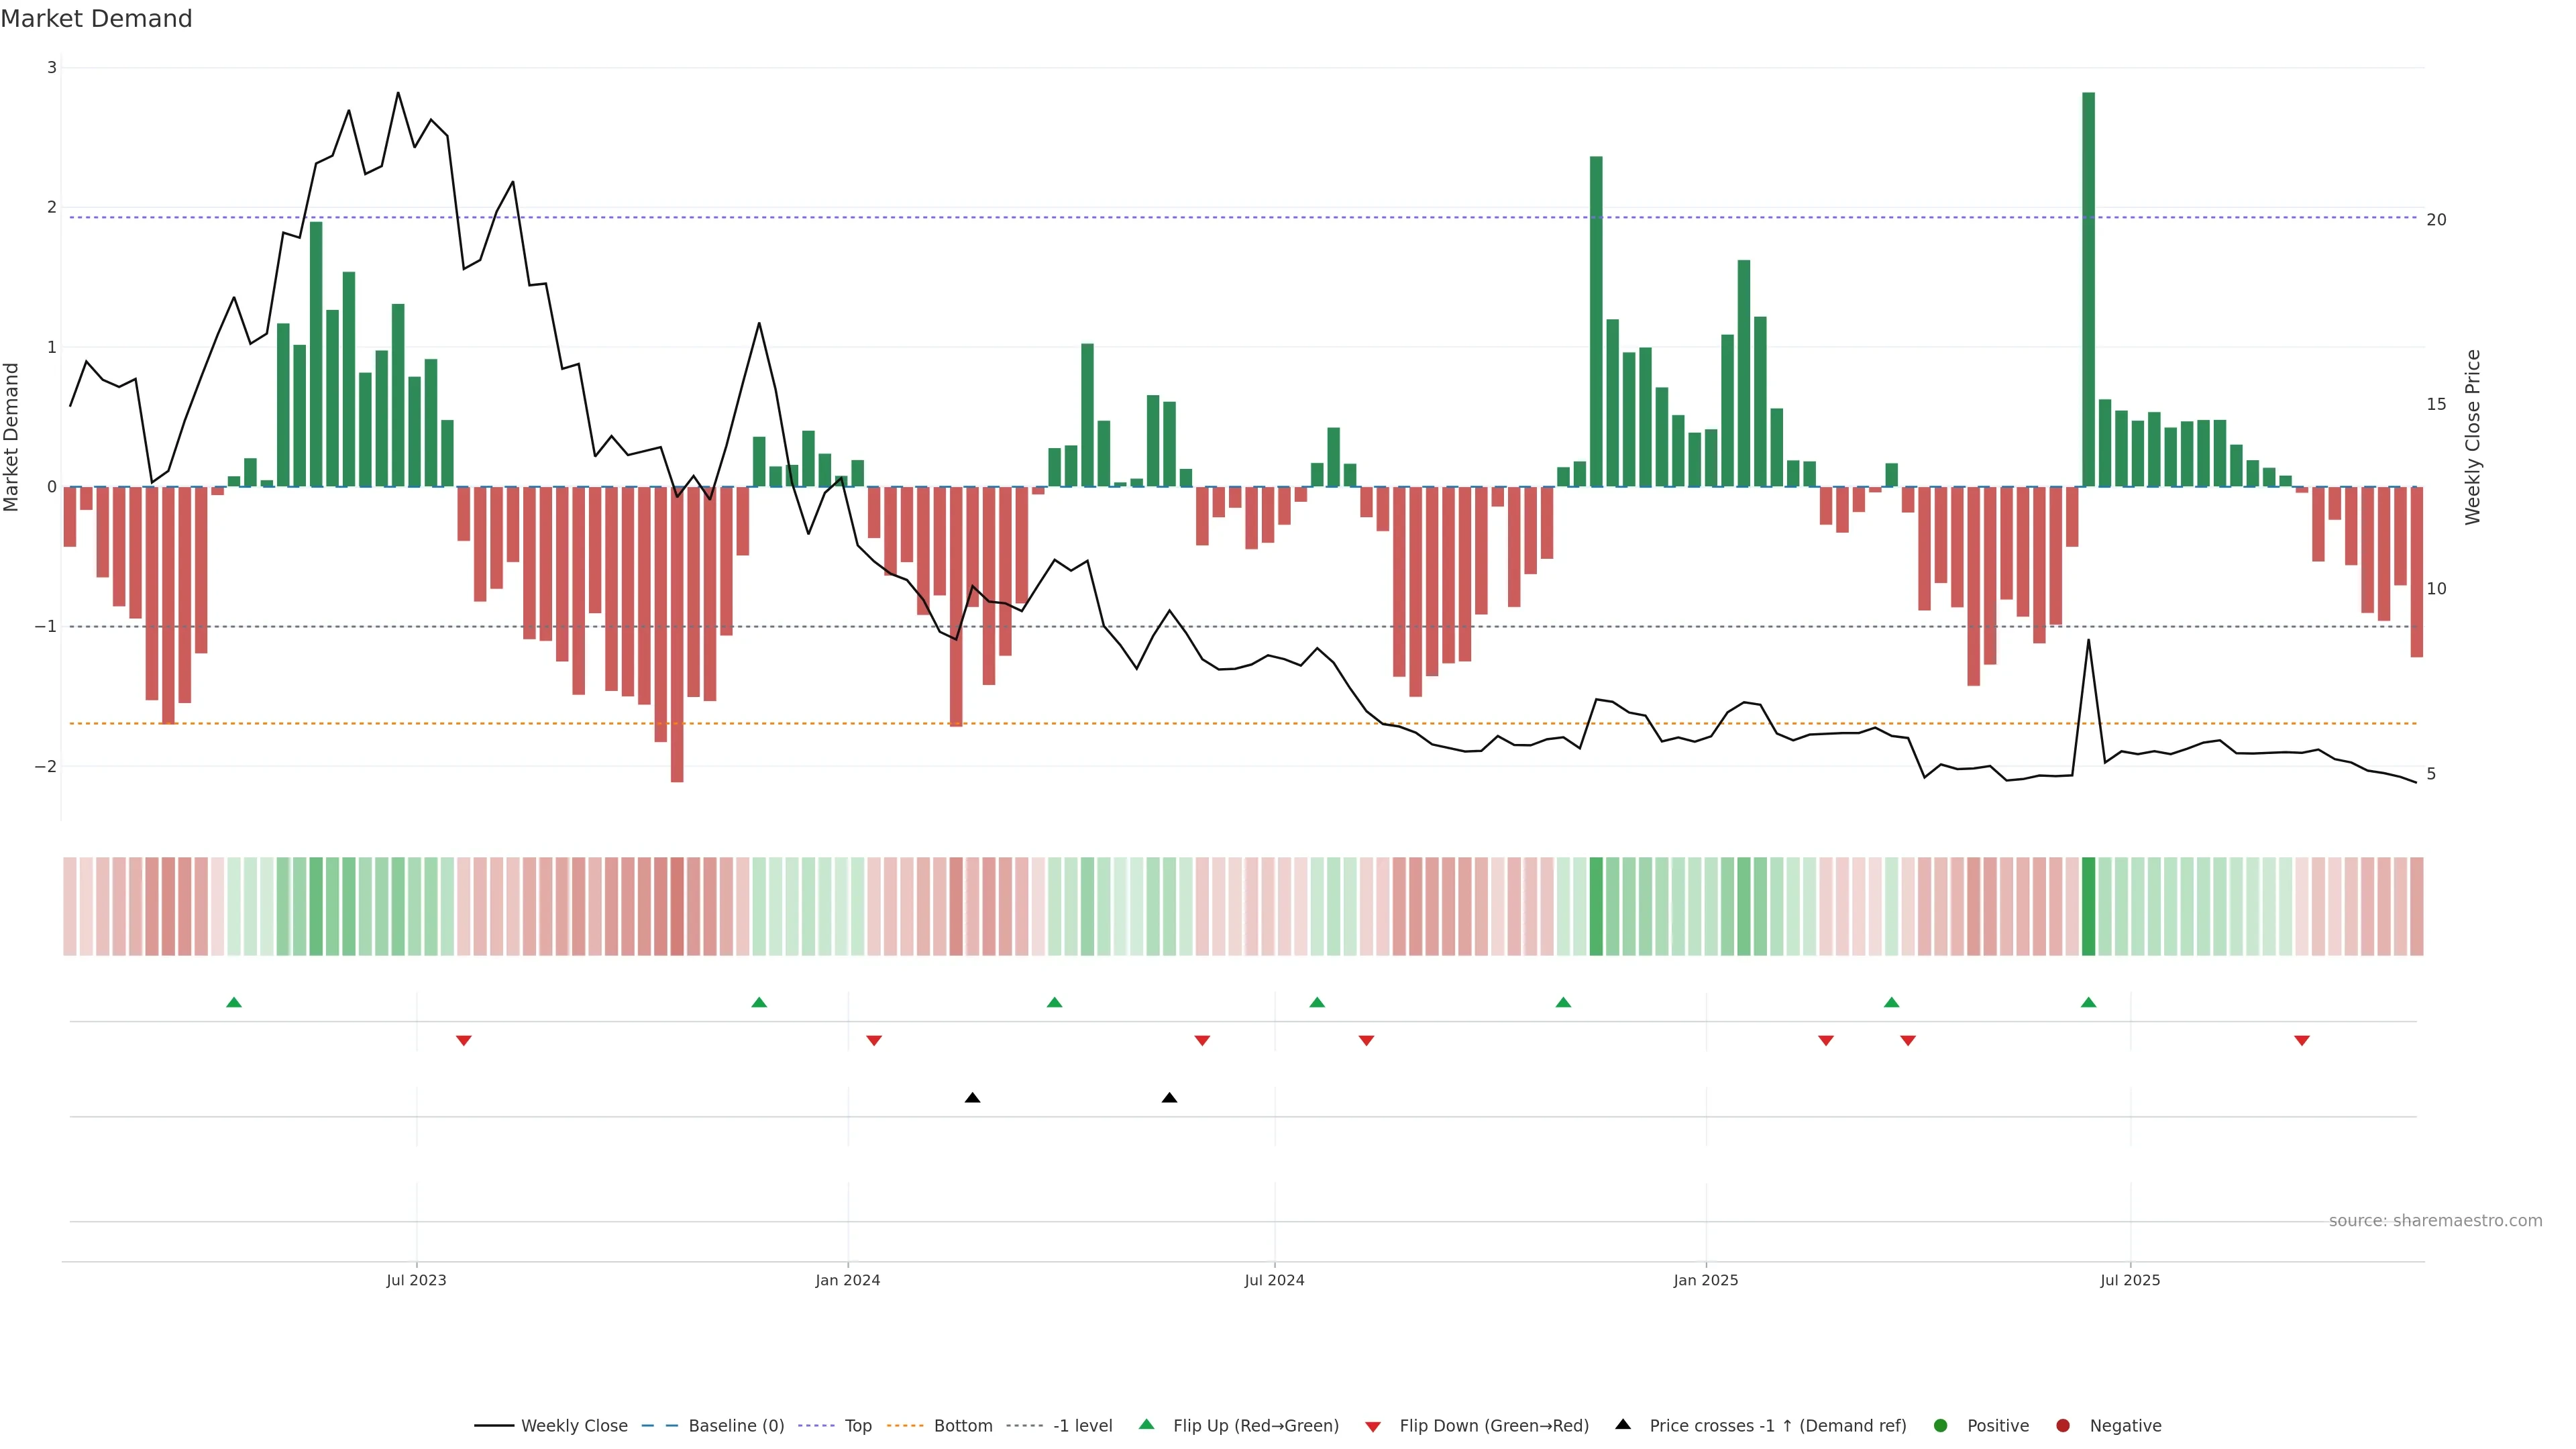
Task: Toggle the Top dotted line legend entry
Action: (x=857, y=1425)
